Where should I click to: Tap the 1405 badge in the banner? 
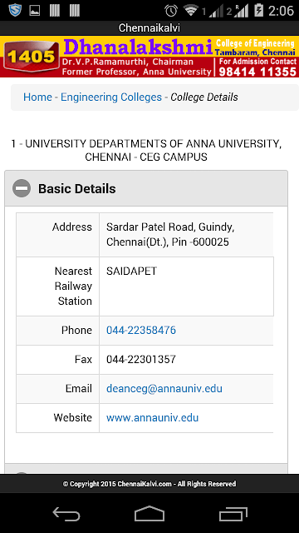pos(32,56)
